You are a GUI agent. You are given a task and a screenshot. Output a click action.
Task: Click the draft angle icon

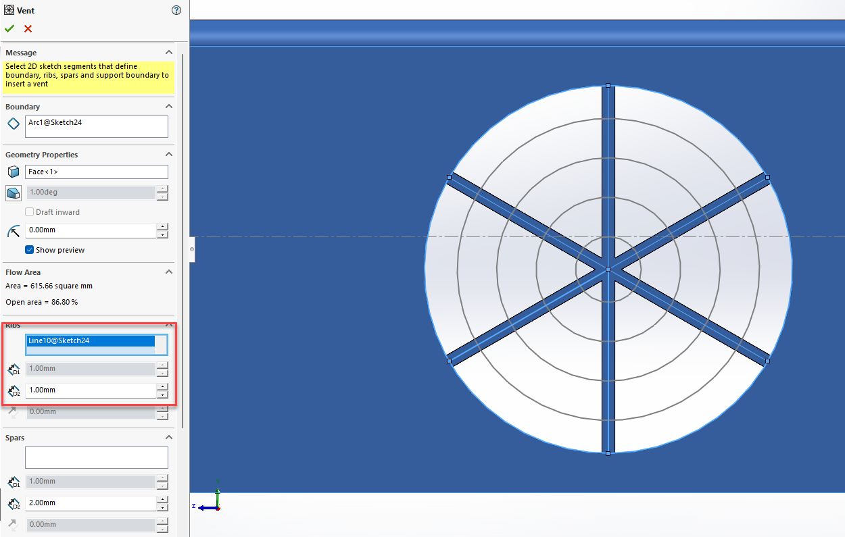pos(12,193)
